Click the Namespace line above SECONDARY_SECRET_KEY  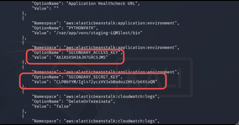pyautogui.click(x=105, y=72)
